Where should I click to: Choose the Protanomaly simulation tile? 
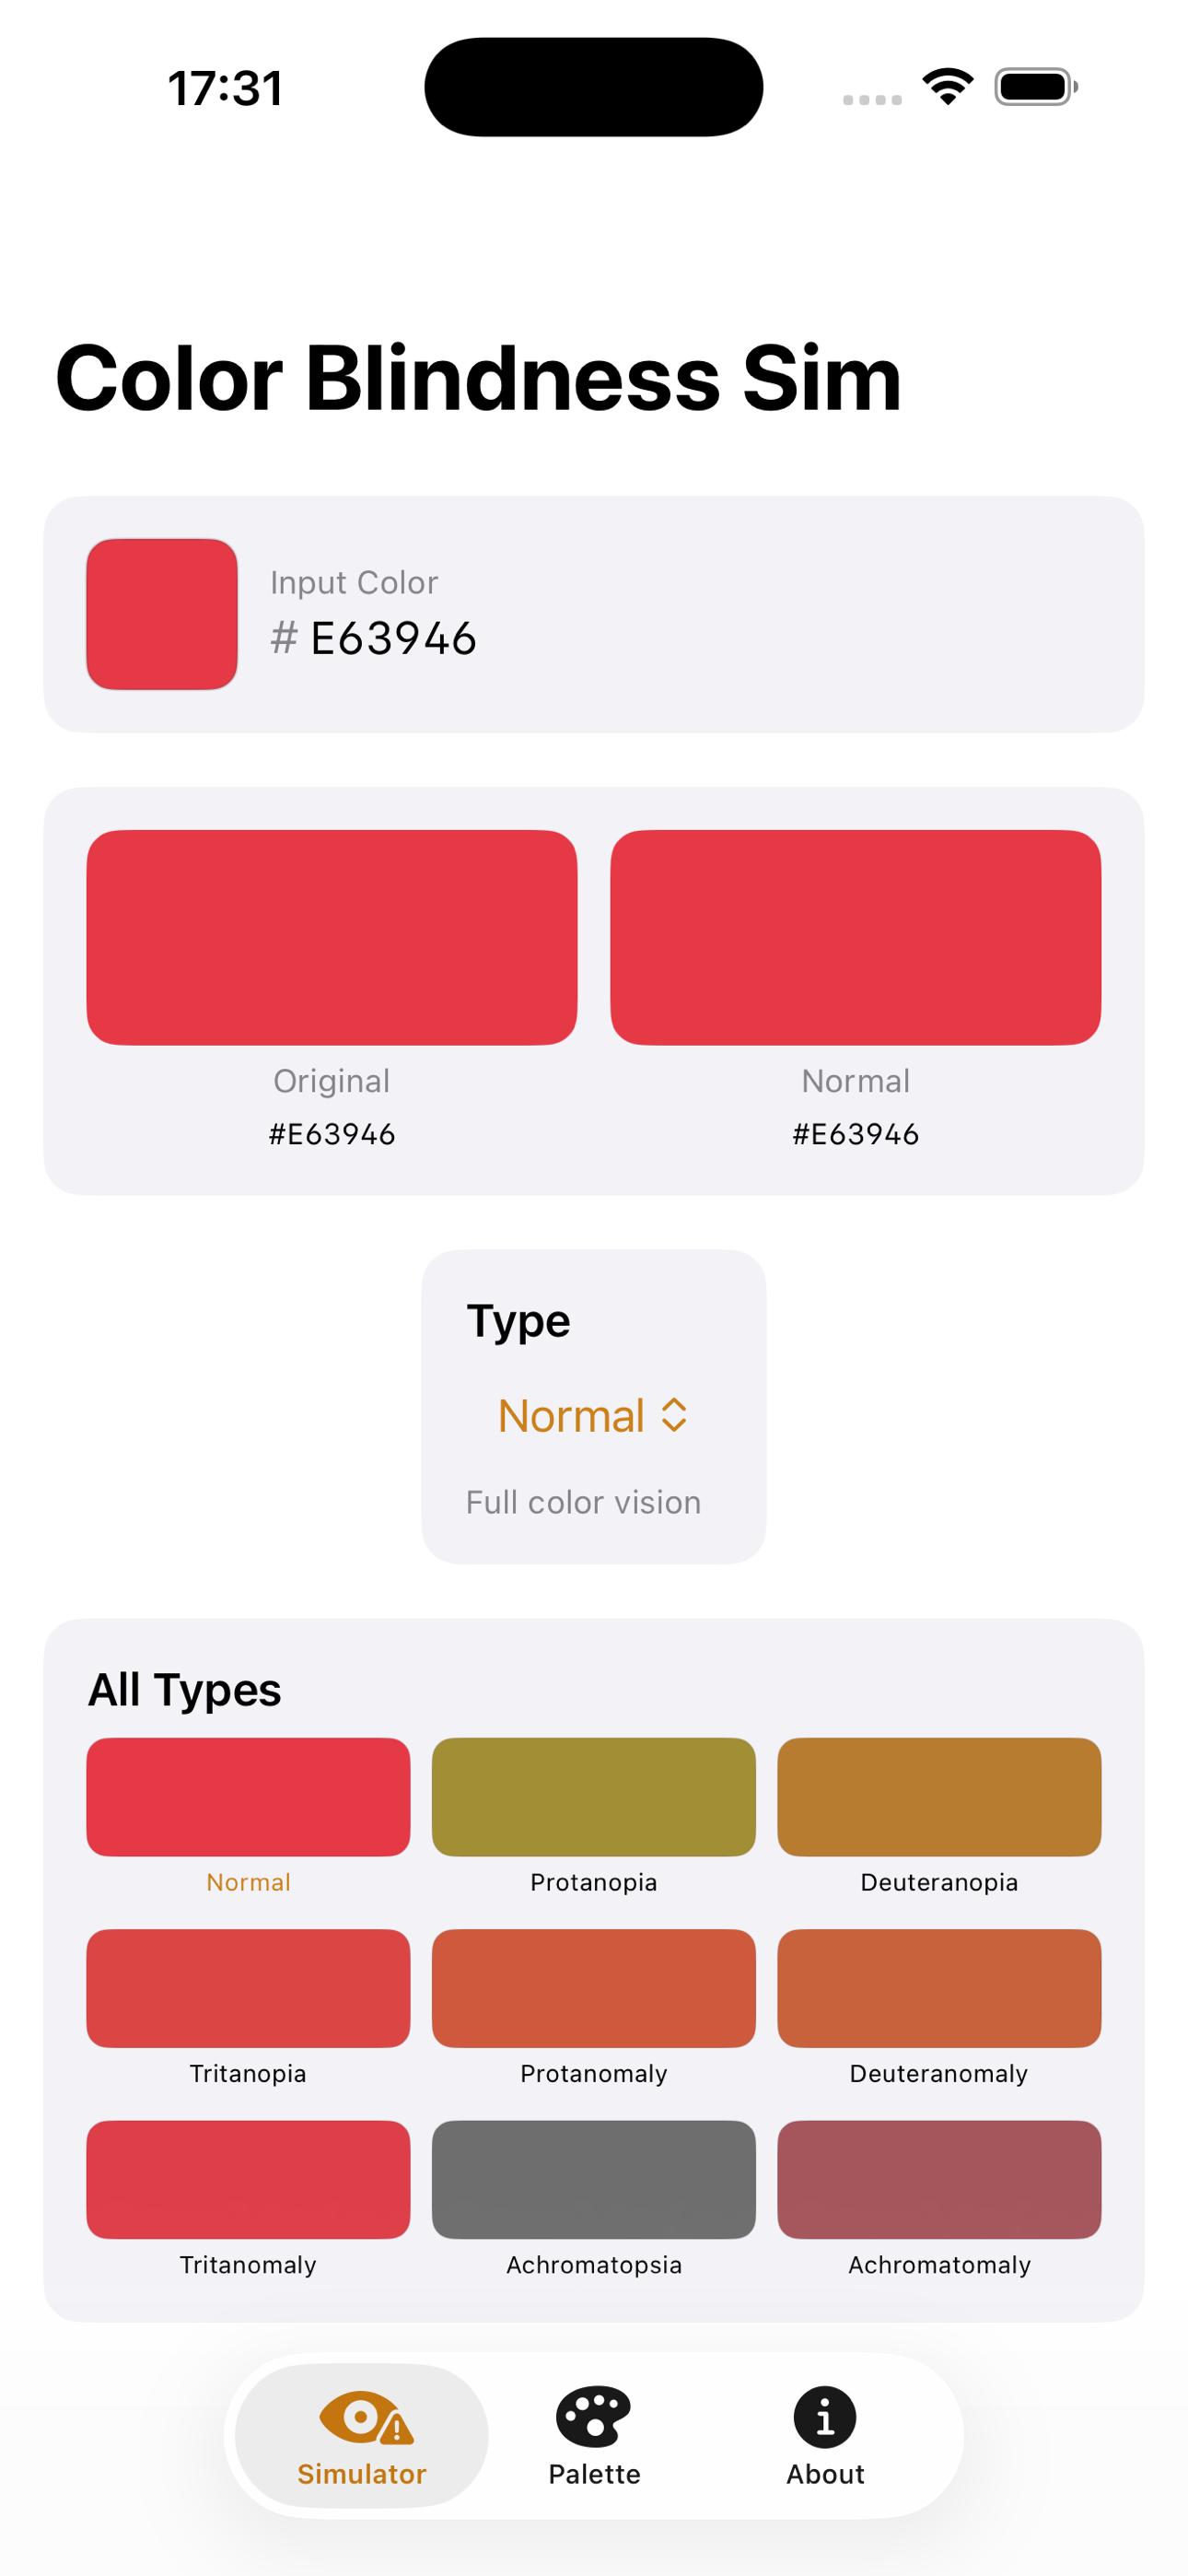pos(594,1988)
